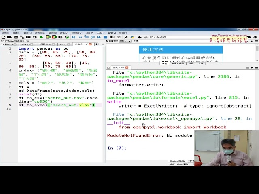Image resolution: width=259 pixels, height=194 pixels.
Task: Stop debugging with the blue square
Action: pos(105,37)
